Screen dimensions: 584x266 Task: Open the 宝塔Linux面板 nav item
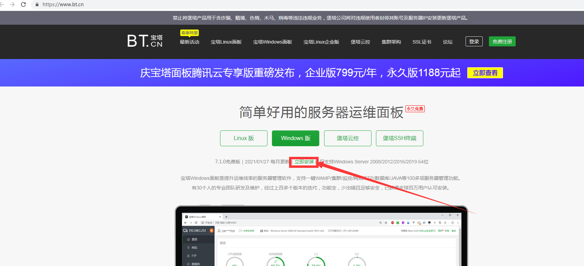(x=226, y=42)
